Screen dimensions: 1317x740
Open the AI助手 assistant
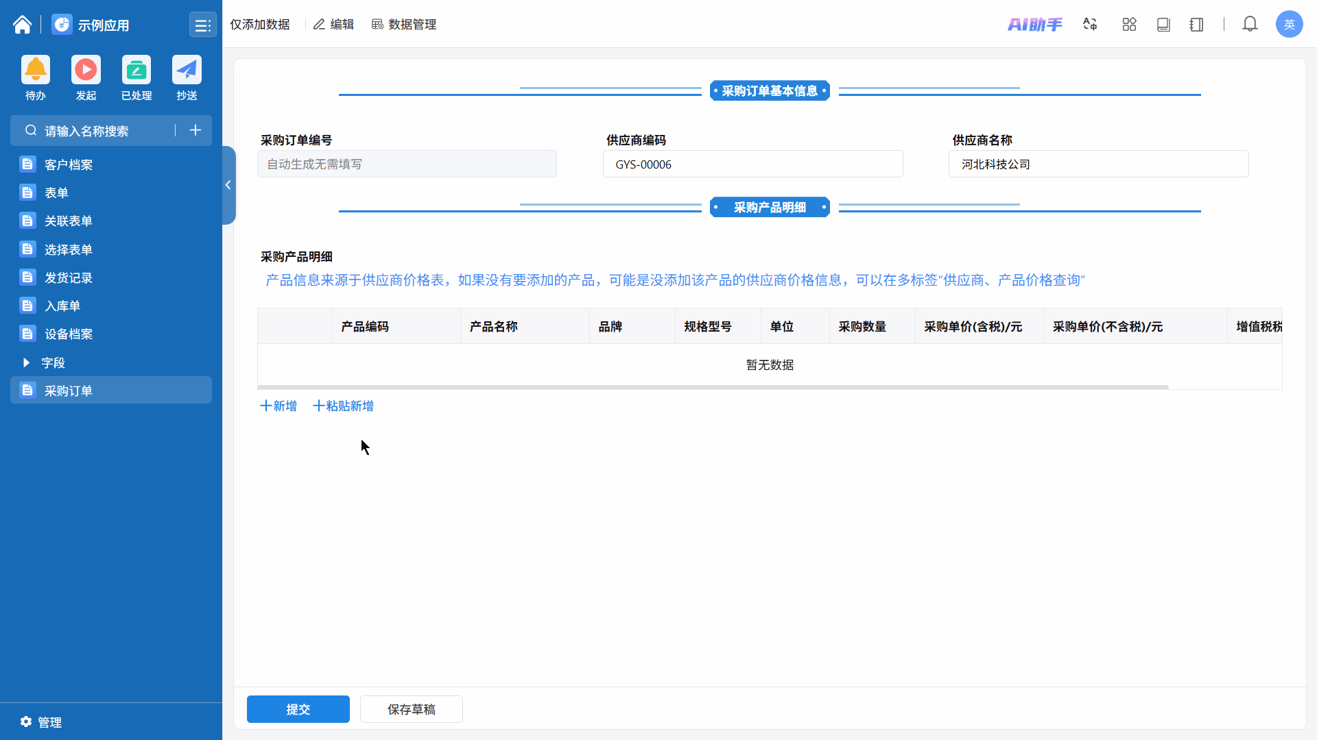click(x=1034, y=25)
